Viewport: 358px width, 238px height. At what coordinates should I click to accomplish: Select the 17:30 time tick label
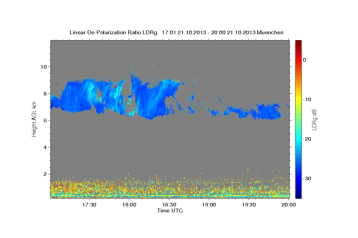[x=89, y=205]
